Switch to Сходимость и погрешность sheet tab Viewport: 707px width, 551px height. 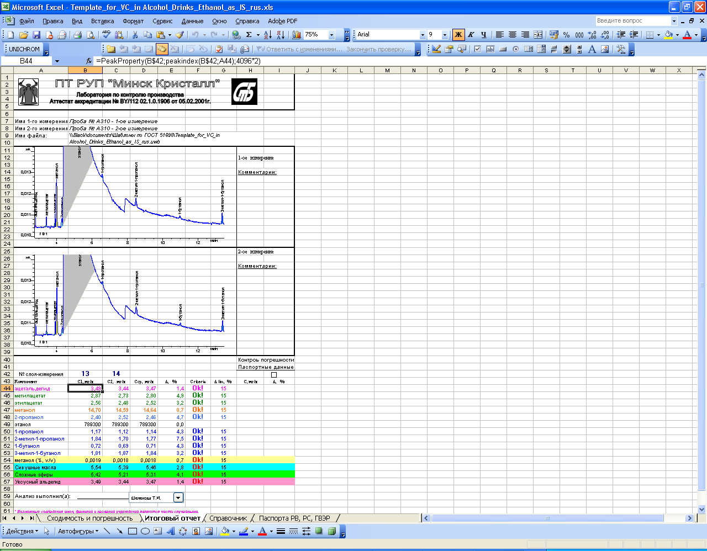point(89,518)
